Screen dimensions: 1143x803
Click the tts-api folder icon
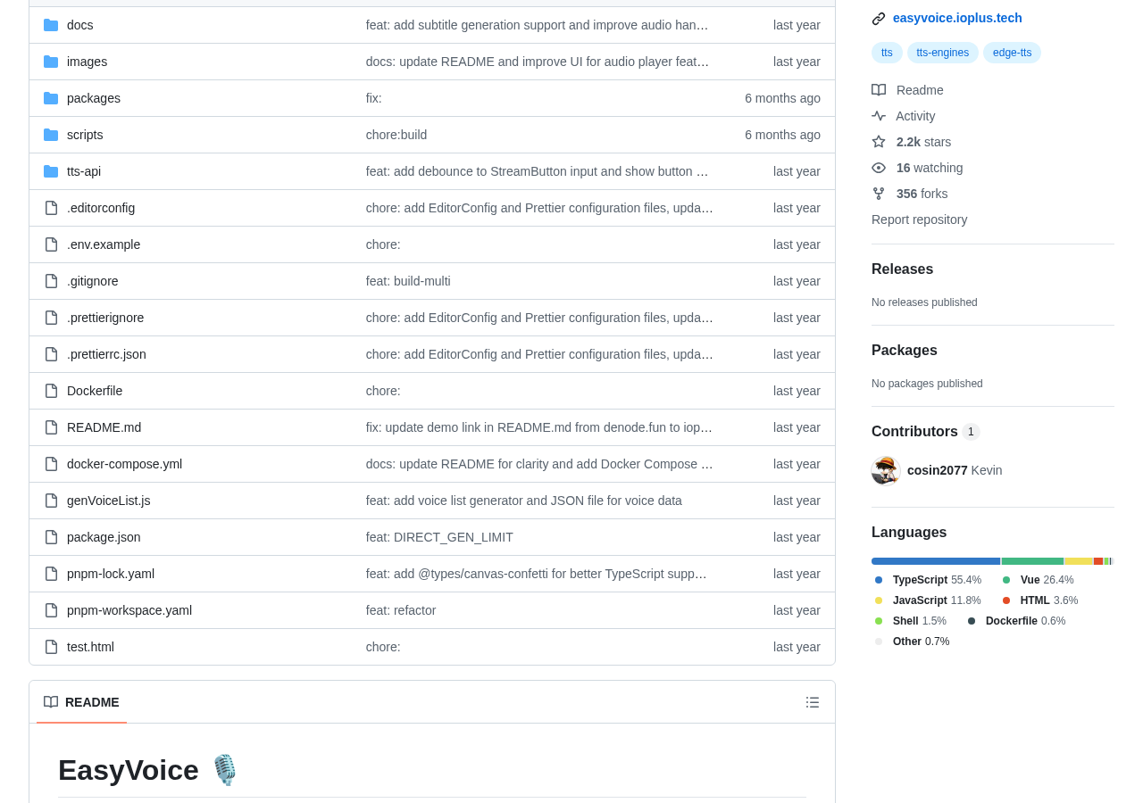[51, 171]
